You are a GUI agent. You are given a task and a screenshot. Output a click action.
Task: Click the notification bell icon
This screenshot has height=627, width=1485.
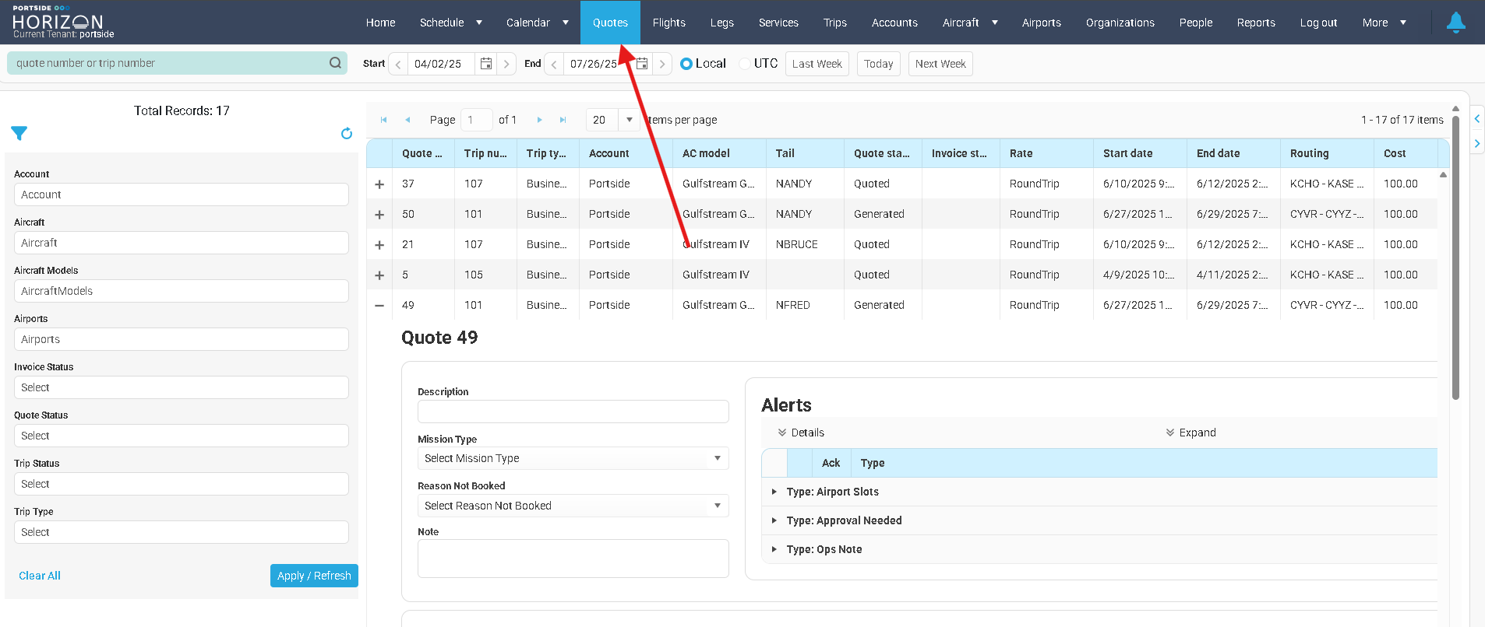tap(1455, 23)
